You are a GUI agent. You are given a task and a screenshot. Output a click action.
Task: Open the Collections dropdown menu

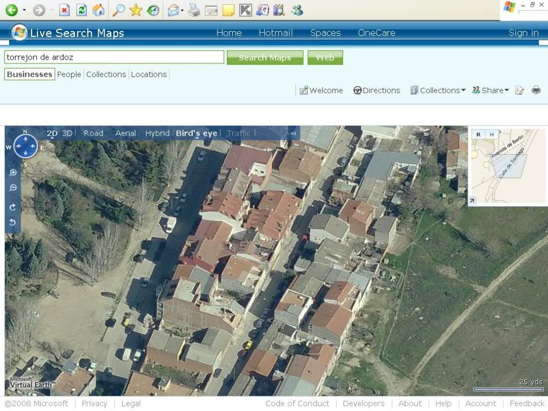(x=438, y=91)
